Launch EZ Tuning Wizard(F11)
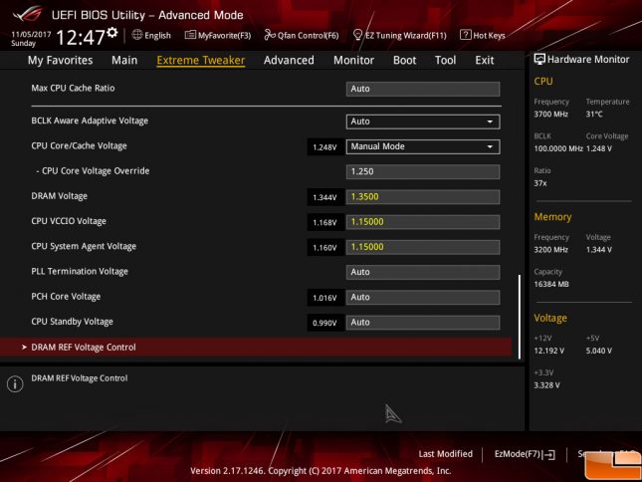This screenshot has height=482, width=642. click(399, 35)
